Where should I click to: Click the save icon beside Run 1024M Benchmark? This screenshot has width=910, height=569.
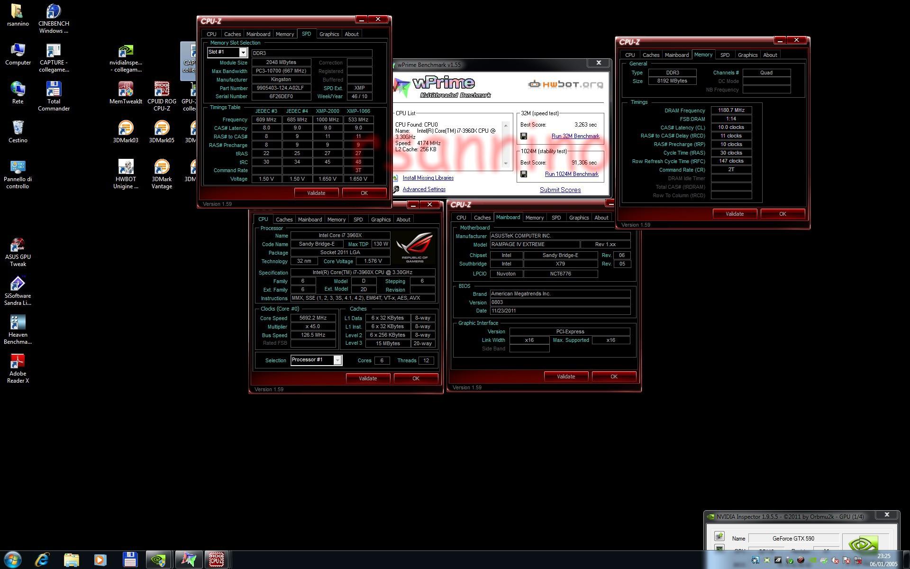pyautogui.click(x=524, y=174)
